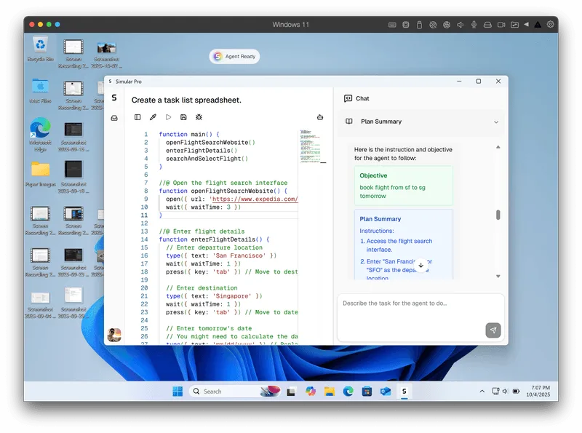Viewport: 582px width, 433px height.
Task: Open user profile avatar at bottom left
Action: point(114,335)
